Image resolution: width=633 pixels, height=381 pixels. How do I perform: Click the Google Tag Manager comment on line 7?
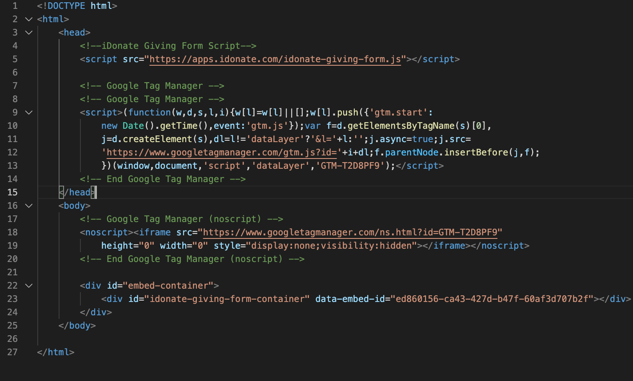(x=152, y=86)
